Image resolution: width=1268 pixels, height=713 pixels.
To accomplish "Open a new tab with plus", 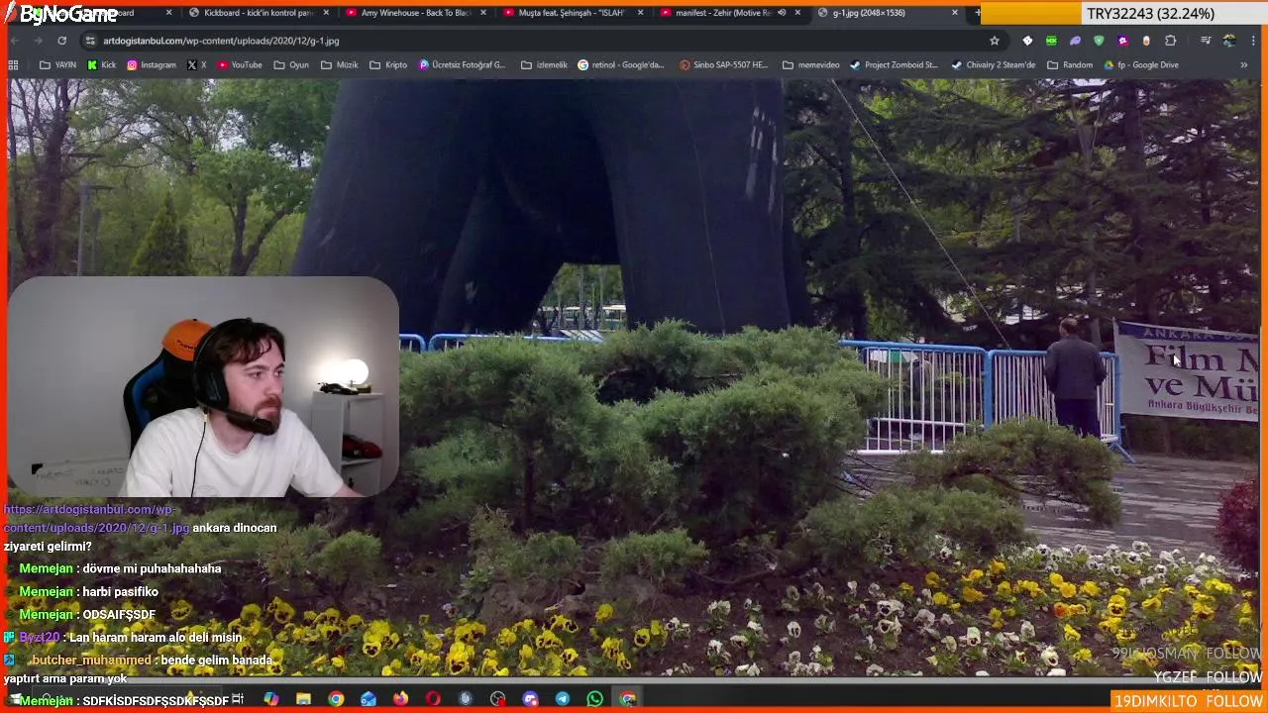I will (x=977, y=13).
